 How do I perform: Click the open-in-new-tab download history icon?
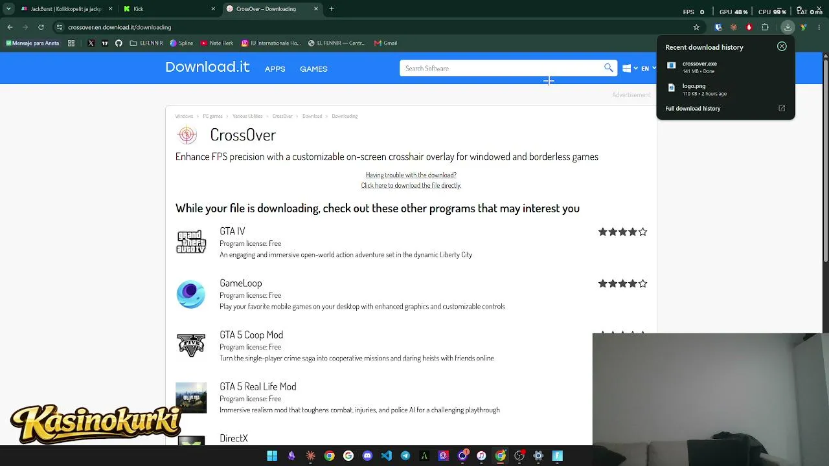[x=782, y=108]
